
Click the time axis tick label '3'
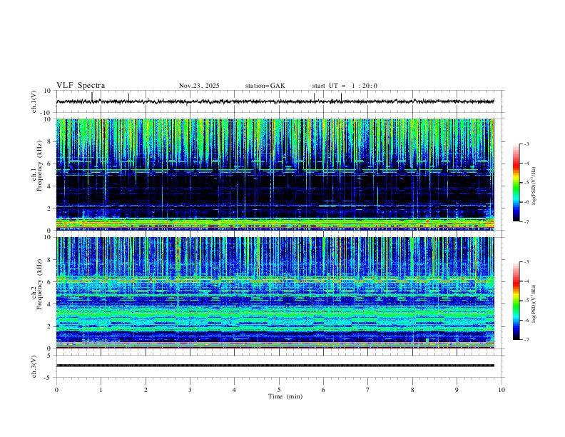pos(190,390)
